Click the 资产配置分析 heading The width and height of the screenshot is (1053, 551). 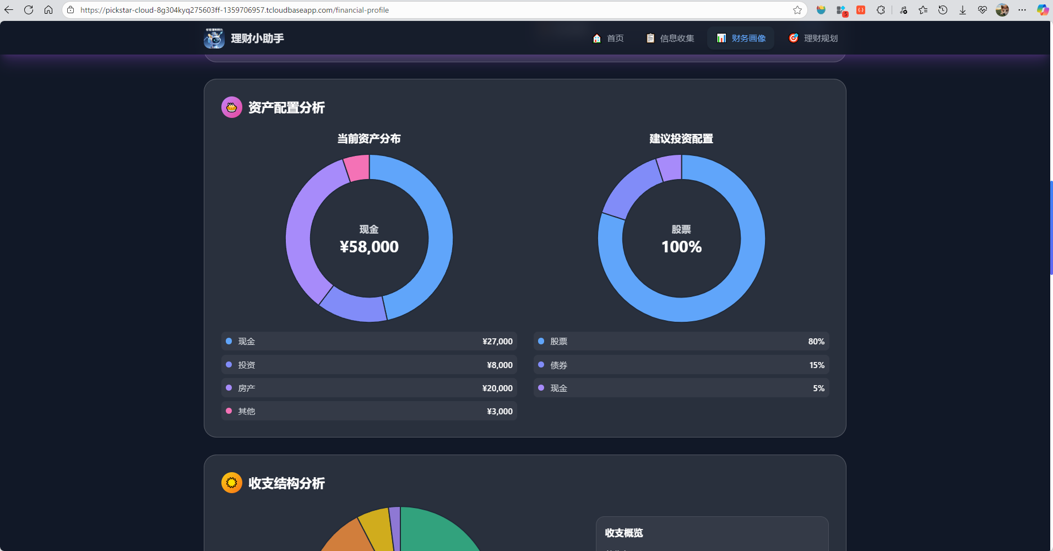[x=286, y=107]
